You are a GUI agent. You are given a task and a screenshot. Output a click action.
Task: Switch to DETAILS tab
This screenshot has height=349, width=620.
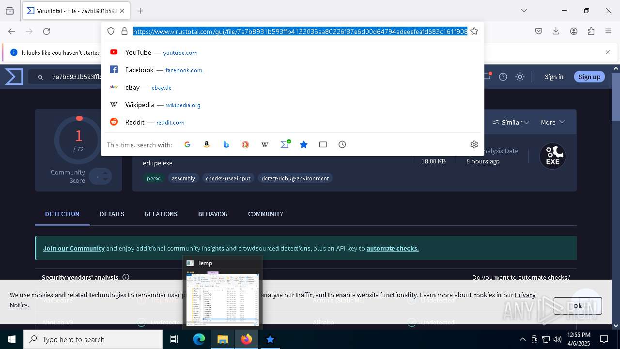pyautogui.click(x=112, y=214)
